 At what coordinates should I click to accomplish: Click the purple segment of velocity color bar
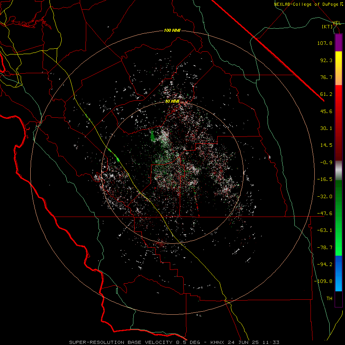(338, 43)
